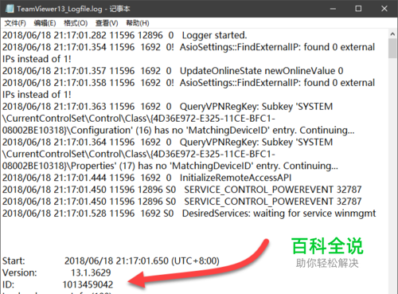Click 'DesiredServices: waiting for service winmgmt' line
398x294 pixels.
point(279,214)
